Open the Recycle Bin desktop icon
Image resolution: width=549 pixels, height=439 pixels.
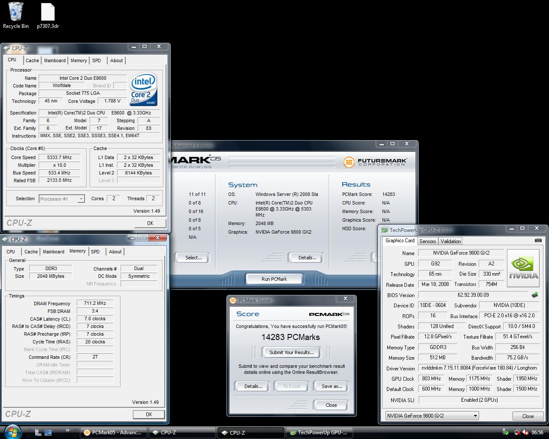(16, 15)
